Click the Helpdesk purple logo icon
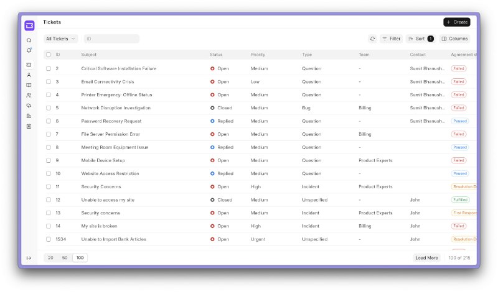498x292 pixels. (x=29, y=25)
